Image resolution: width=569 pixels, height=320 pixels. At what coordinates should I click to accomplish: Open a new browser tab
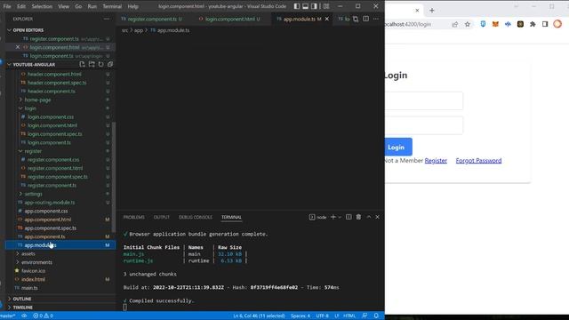(432, 11)
